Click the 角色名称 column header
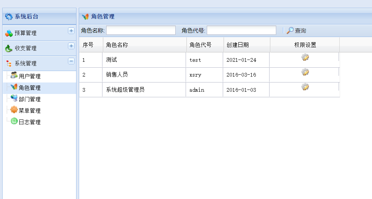Viewport: 372px width, 199px height. (145, 45)
